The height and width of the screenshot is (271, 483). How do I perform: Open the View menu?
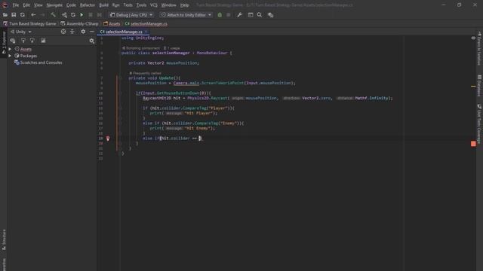click(38, 5)
